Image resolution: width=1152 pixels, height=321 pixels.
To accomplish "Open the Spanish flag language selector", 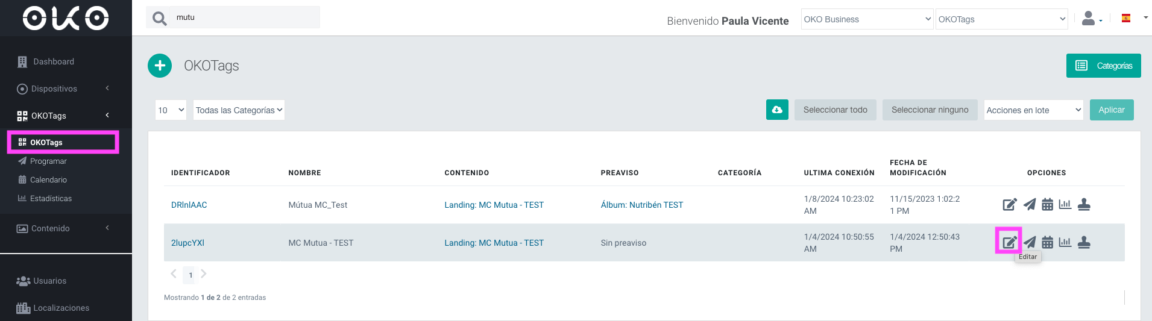I will [1134, 18].
